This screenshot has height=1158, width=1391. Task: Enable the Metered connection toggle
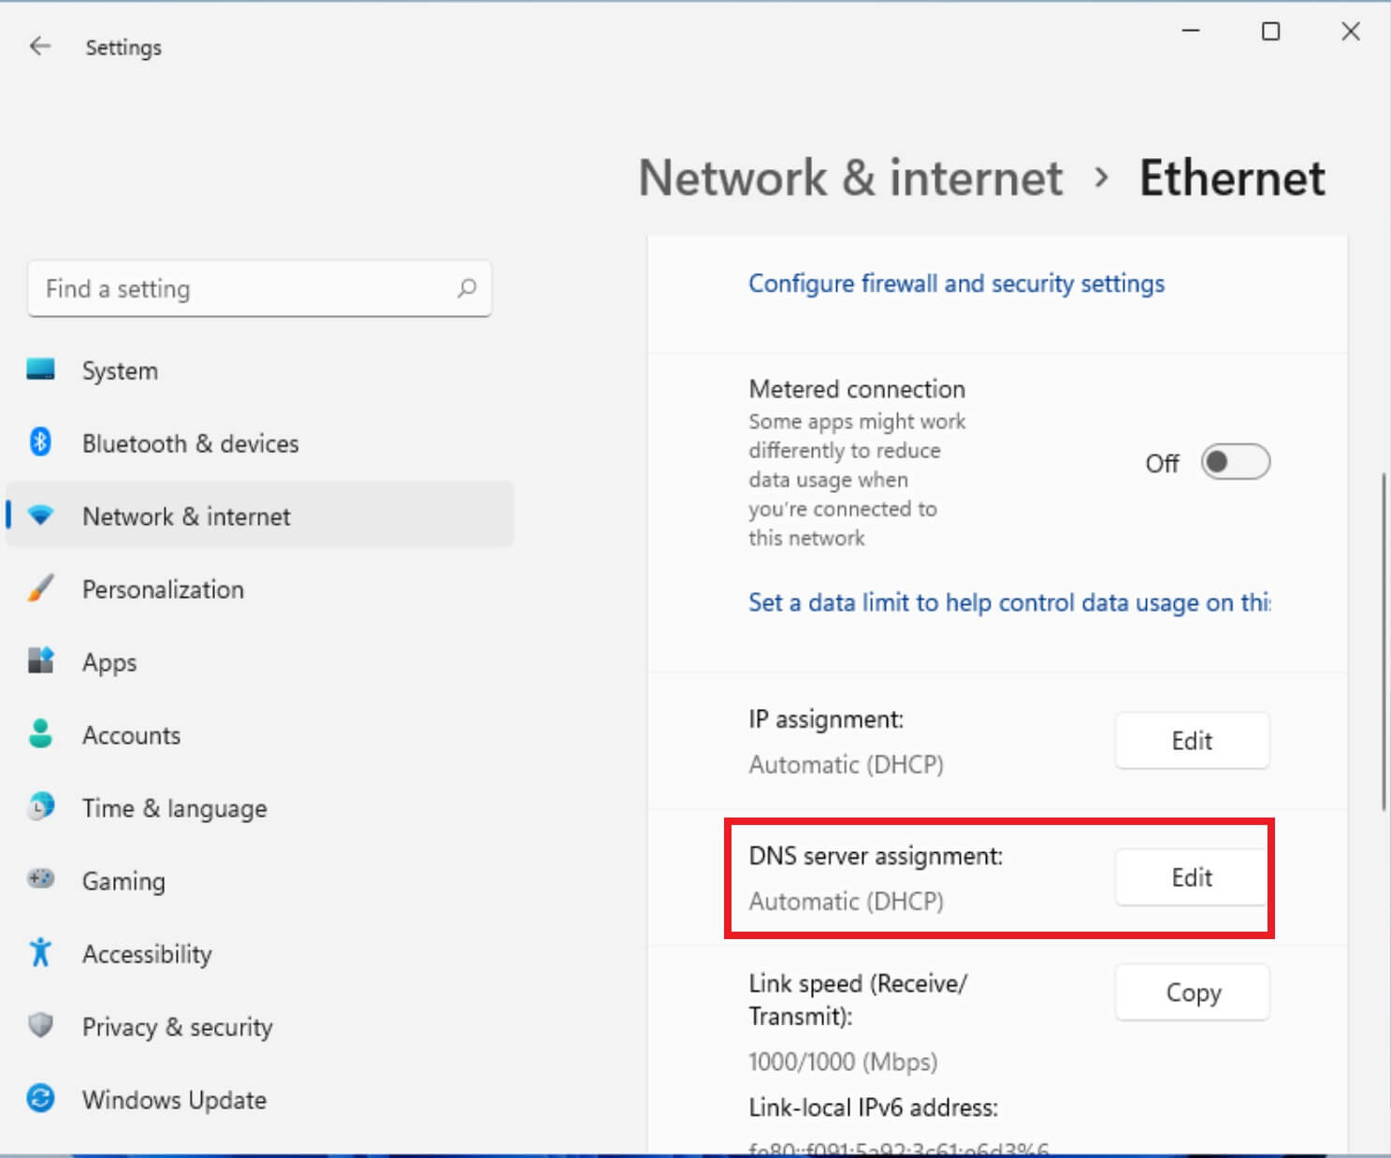click(1234, 461)
